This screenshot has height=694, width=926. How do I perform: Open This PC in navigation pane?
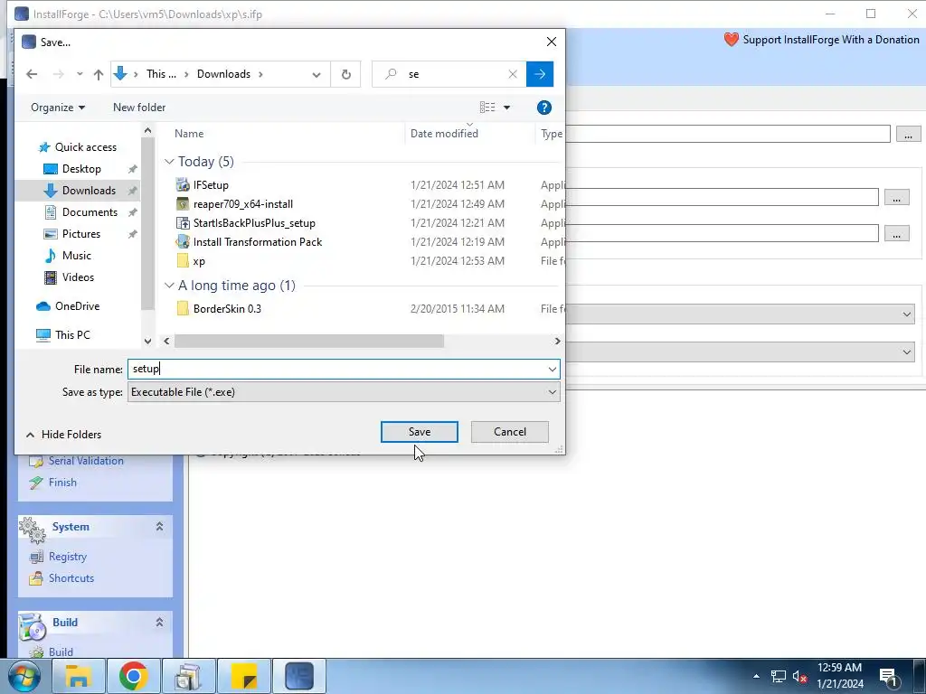pyautogui.click(x=72, y=334)
